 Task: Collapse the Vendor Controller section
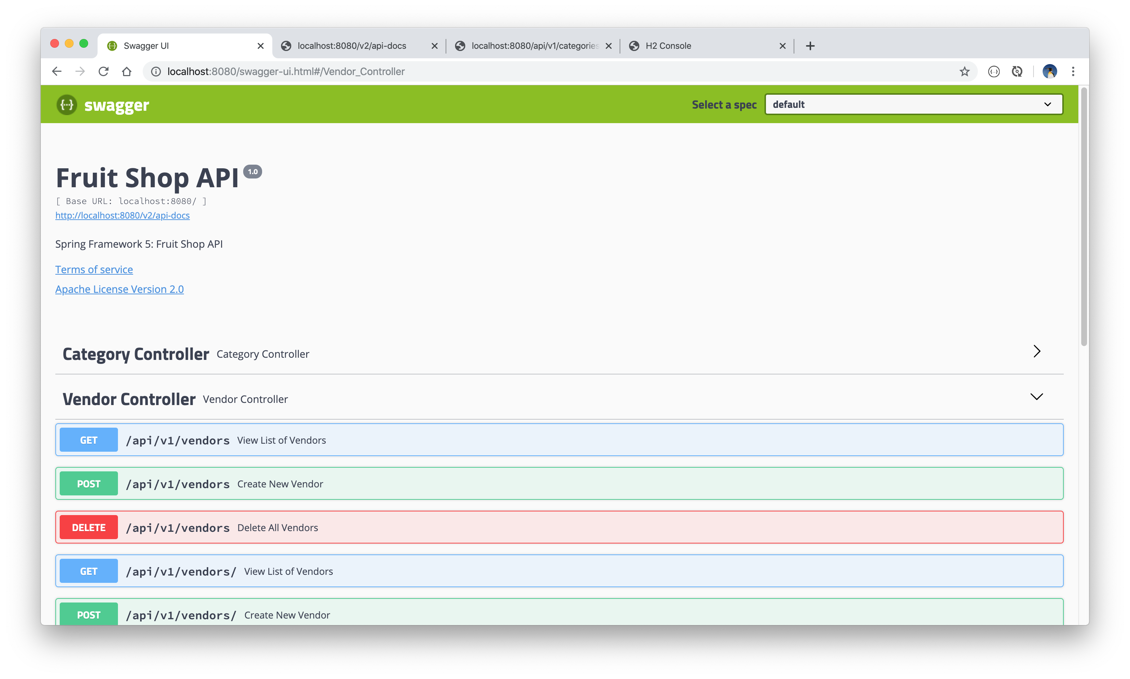click(x=1036, y=397)
